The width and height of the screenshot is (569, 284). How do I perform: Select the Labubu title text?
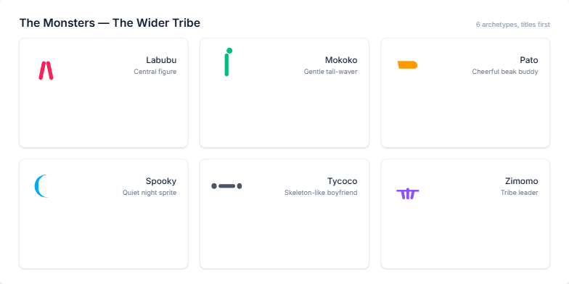tap(161, 60)
